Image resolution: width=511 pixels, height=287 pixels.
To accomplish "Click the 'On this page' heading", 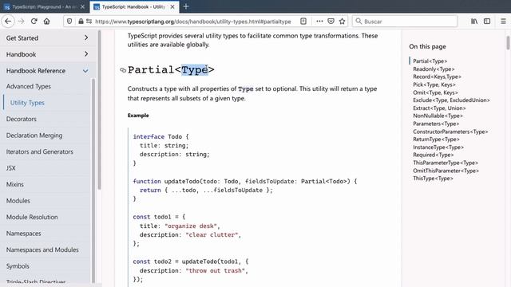I will (427, 46).
